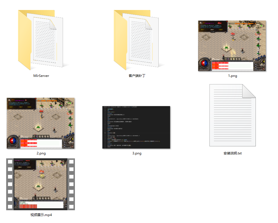Image resolution: width=278 pixels, height=223 pixels.
Task: Click the 3.png file name
Action: tap(137, 153)
